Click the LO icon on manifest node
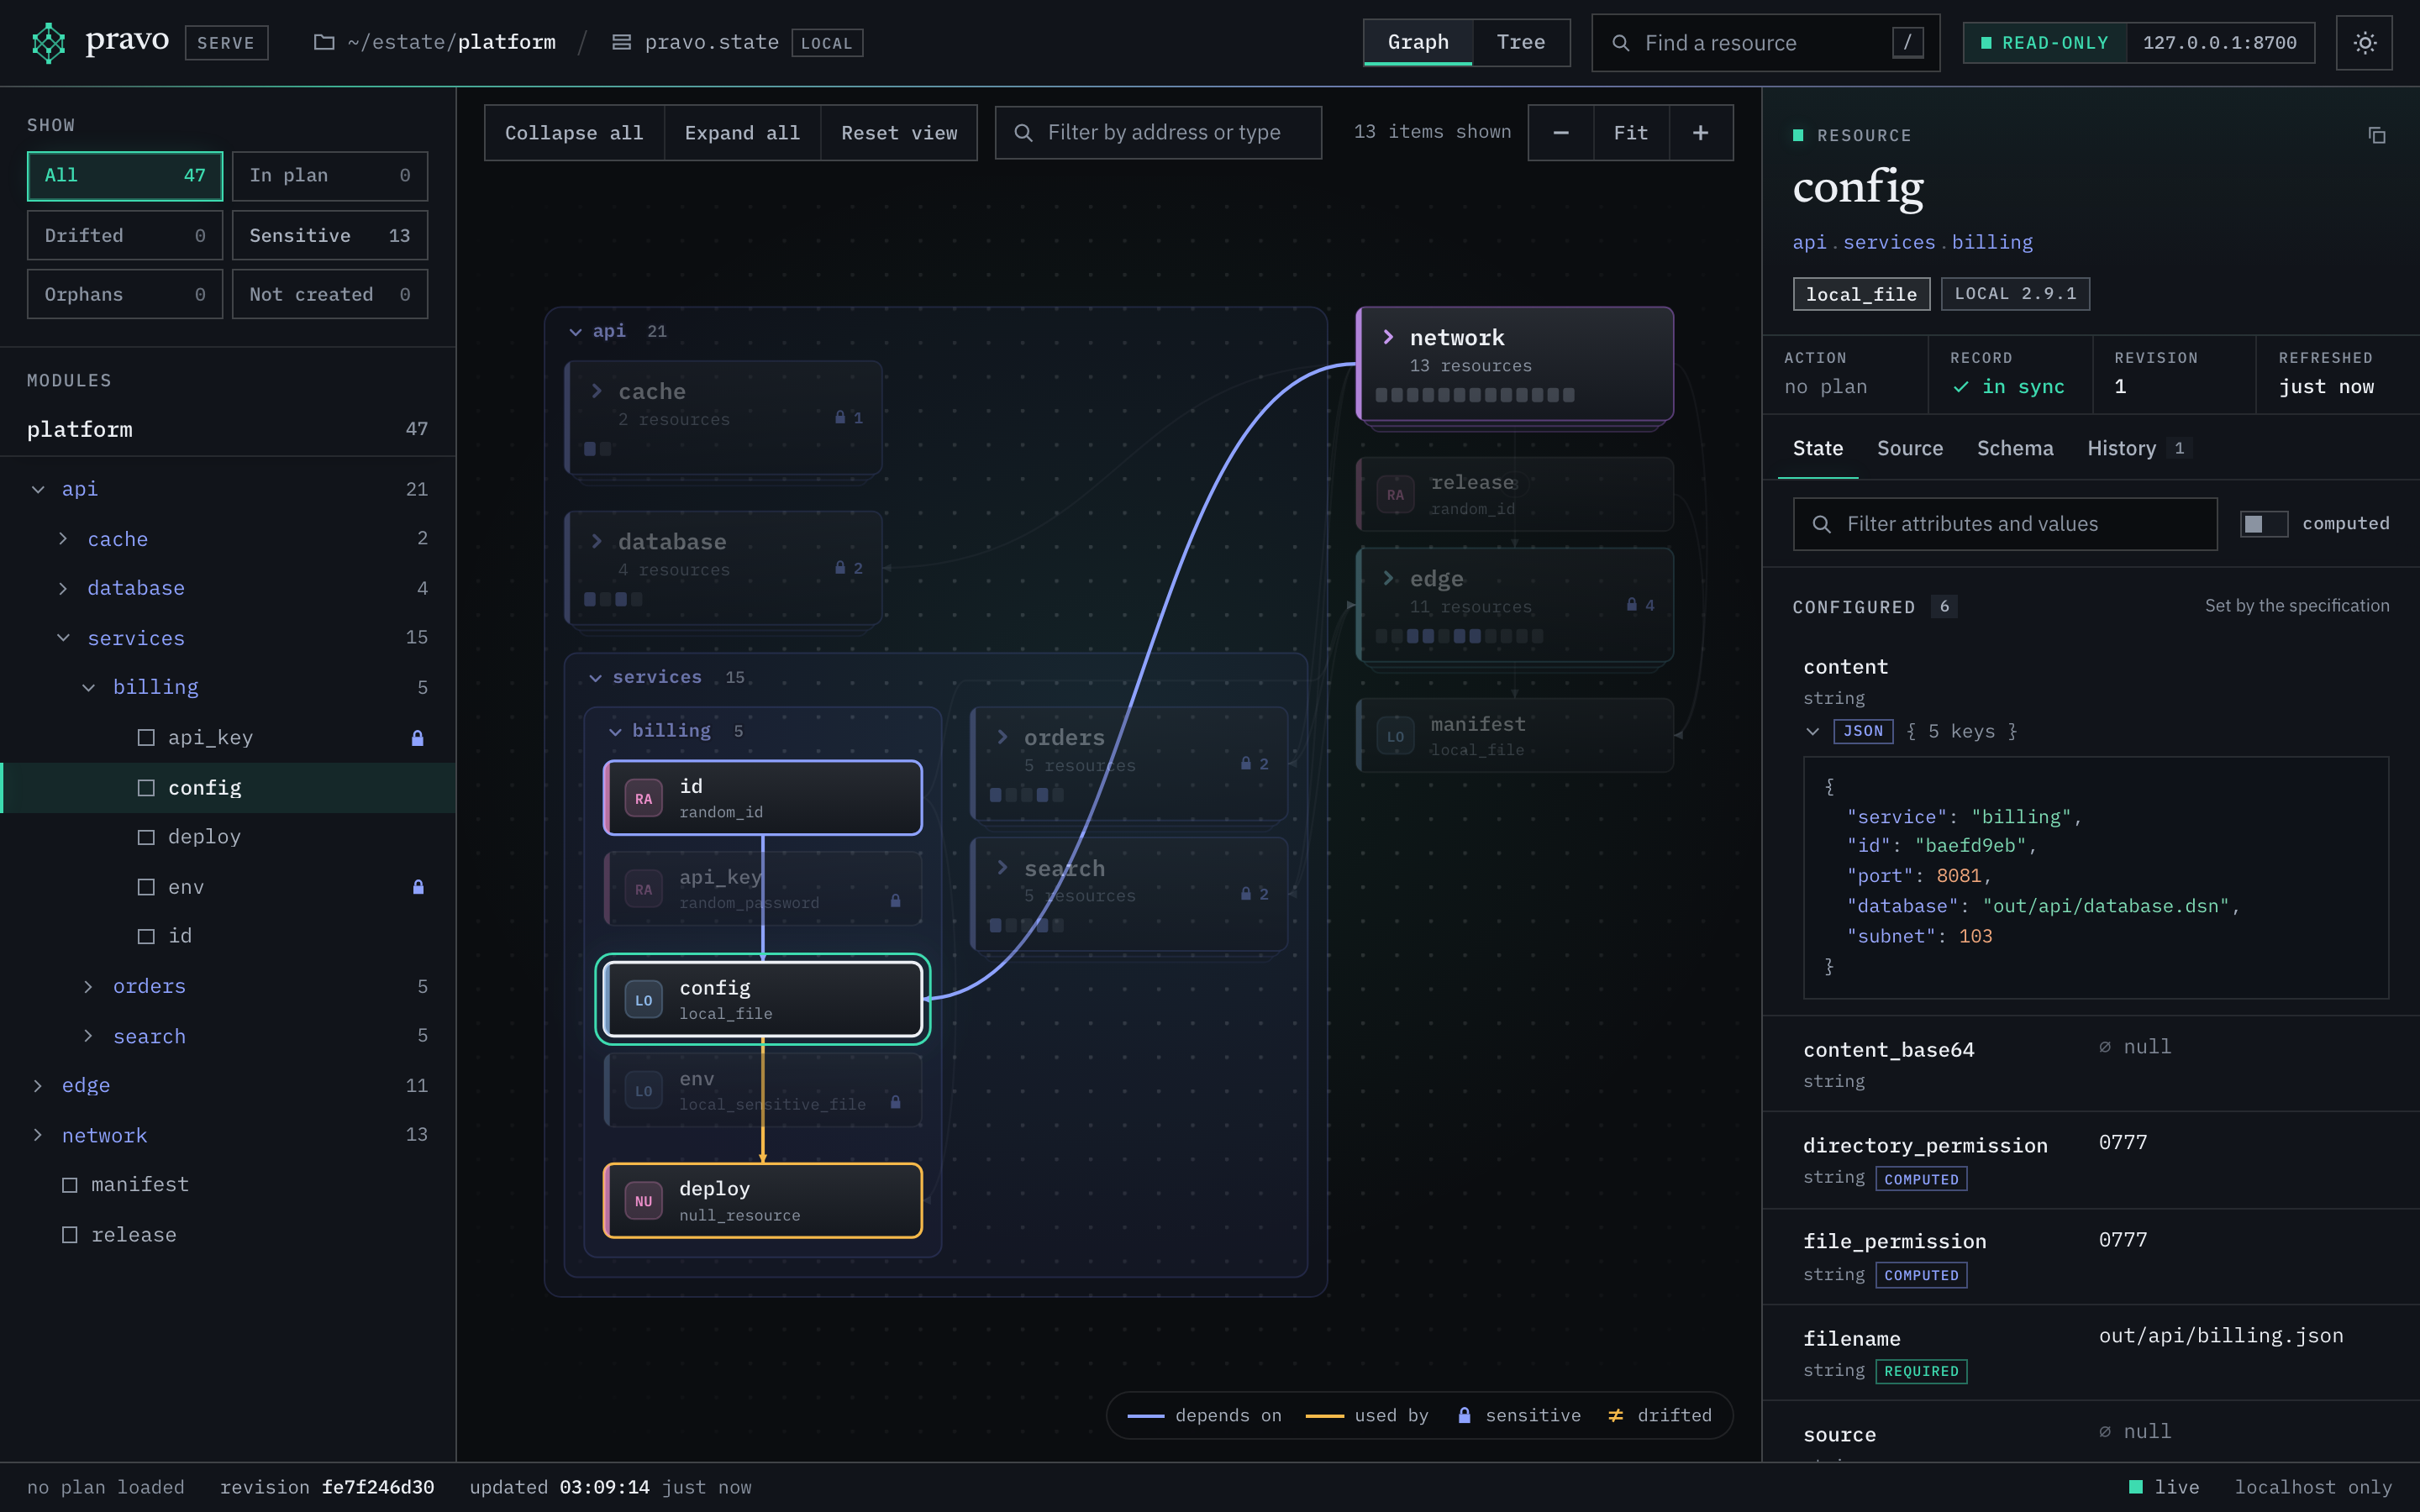 pyautogui.click(x=1395, y=736)
